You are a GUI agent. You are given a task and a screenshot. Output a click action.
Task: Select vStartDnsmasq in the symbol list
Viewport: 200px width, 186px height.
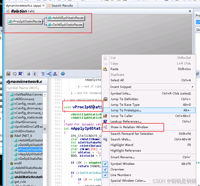25,122
